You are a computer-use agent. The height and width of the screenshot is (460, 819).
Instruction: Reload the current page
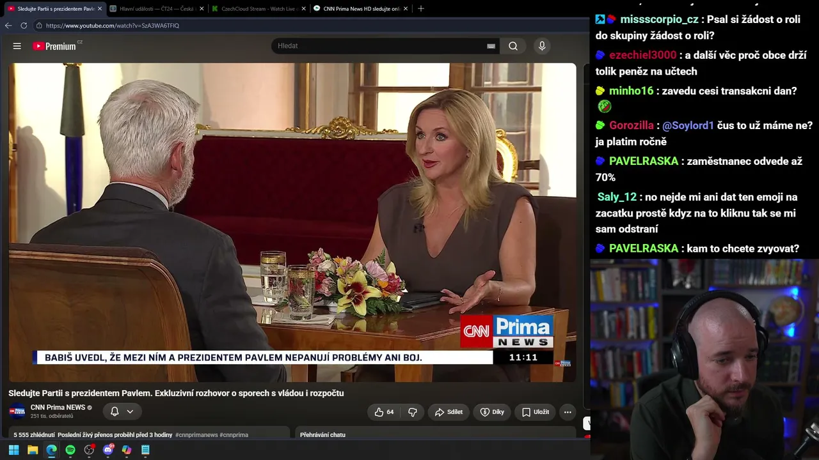point(24,26)
